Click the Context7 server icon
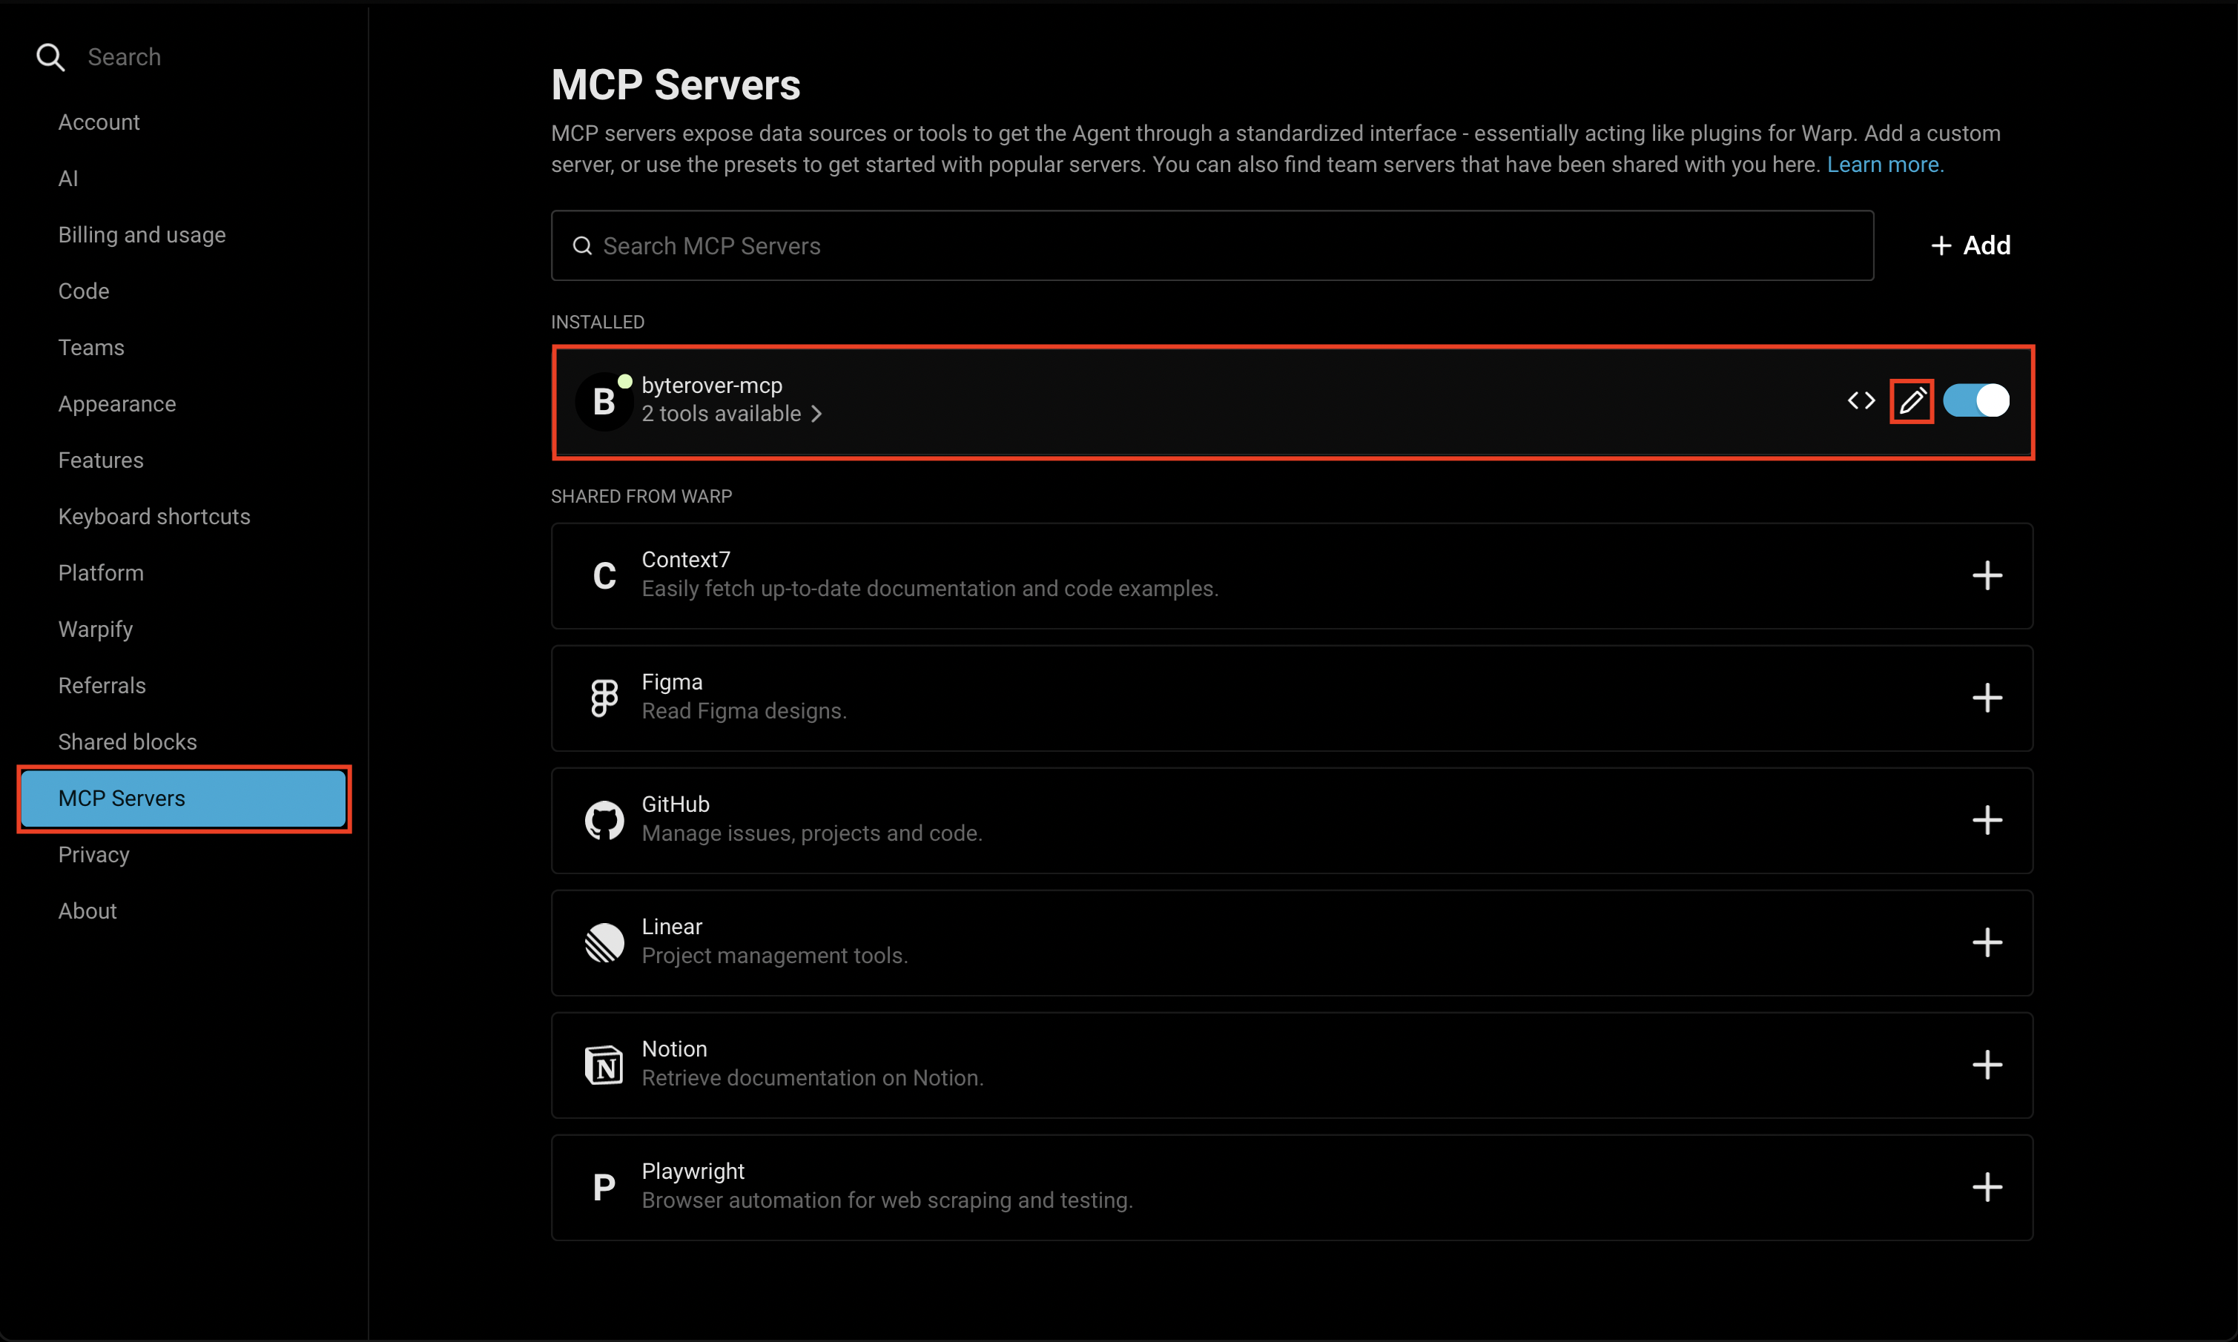The width and height of the screenshot is (2238, 1342). (x=603, y=575)
